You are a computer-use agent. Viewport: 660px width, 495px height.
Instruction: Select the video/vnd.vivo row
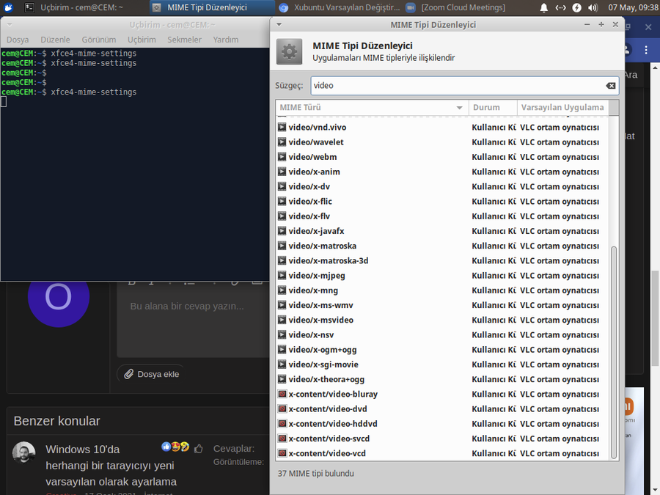[x=443, y=127]
